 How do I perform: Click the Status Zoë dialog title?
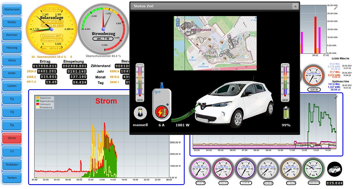click(144, 6)
